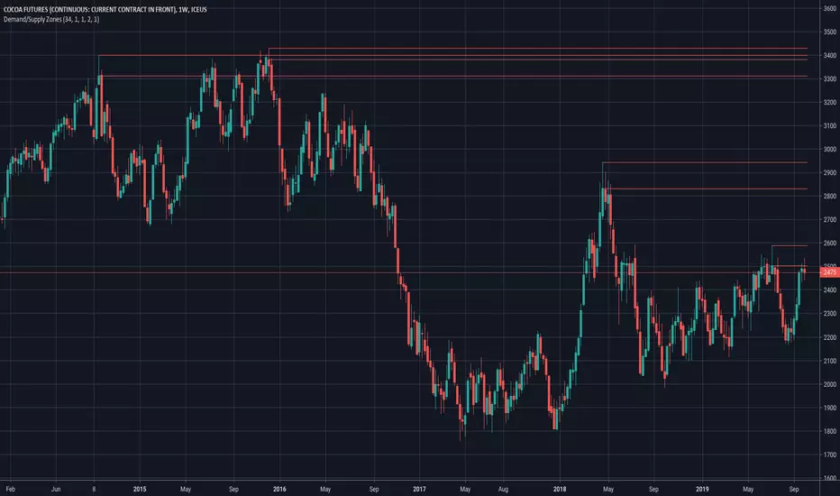Click the 1800 price axis label

point(829,431)
